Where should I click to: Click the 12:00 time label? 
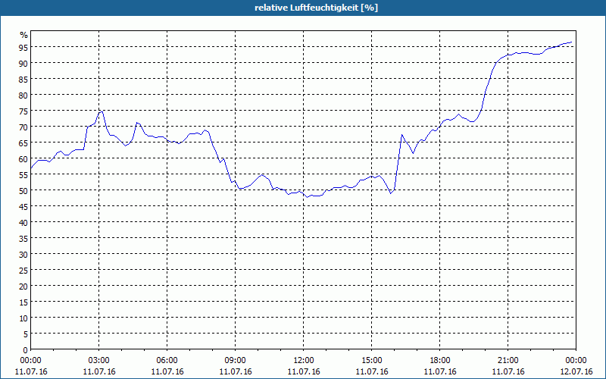point(304,361)
